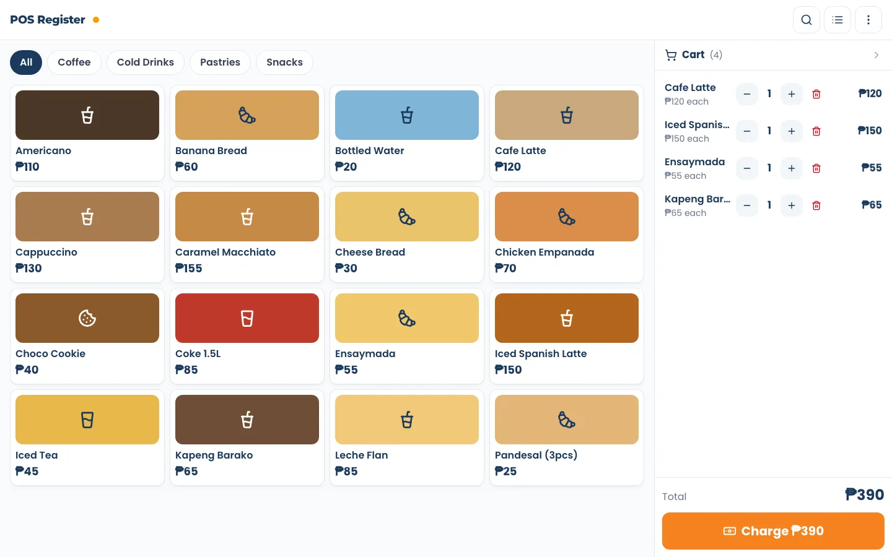The width and height of the screenshot is (892, 557).
Task: Click the shopping cart icon beside Cart
Action: (671, 55)
